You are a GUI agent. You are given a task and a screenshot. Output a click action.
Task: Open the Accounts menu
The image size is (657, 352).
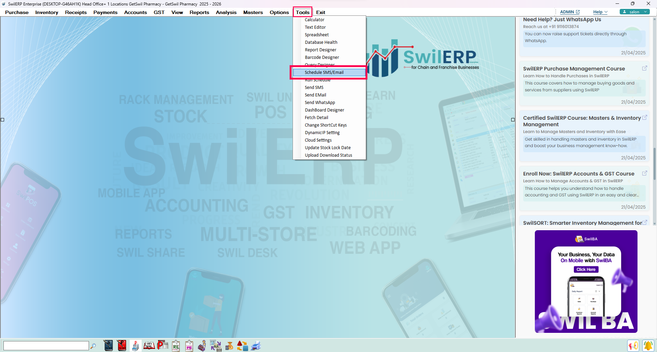136,12
